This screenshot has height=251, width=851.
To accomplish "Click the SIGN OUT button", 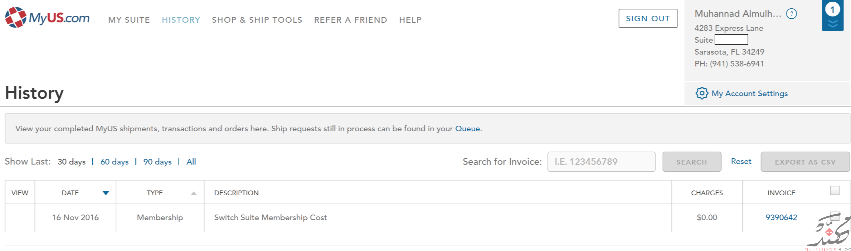I will click(x=648, y=18).
